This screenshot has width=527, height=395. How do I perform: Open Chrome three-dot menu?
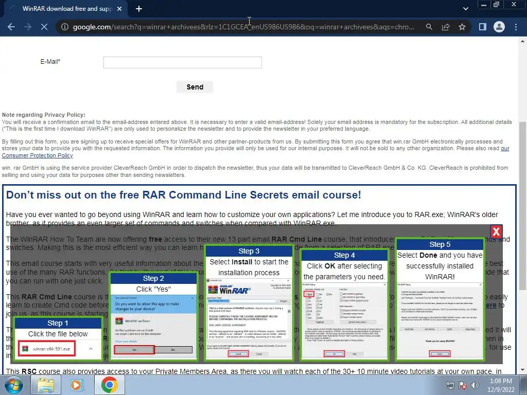pyautogui.click(x=516, y=27)
